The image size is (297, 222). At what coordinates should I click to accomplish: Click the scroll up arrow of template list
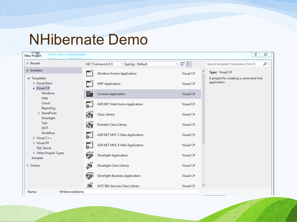coord(204,71)
